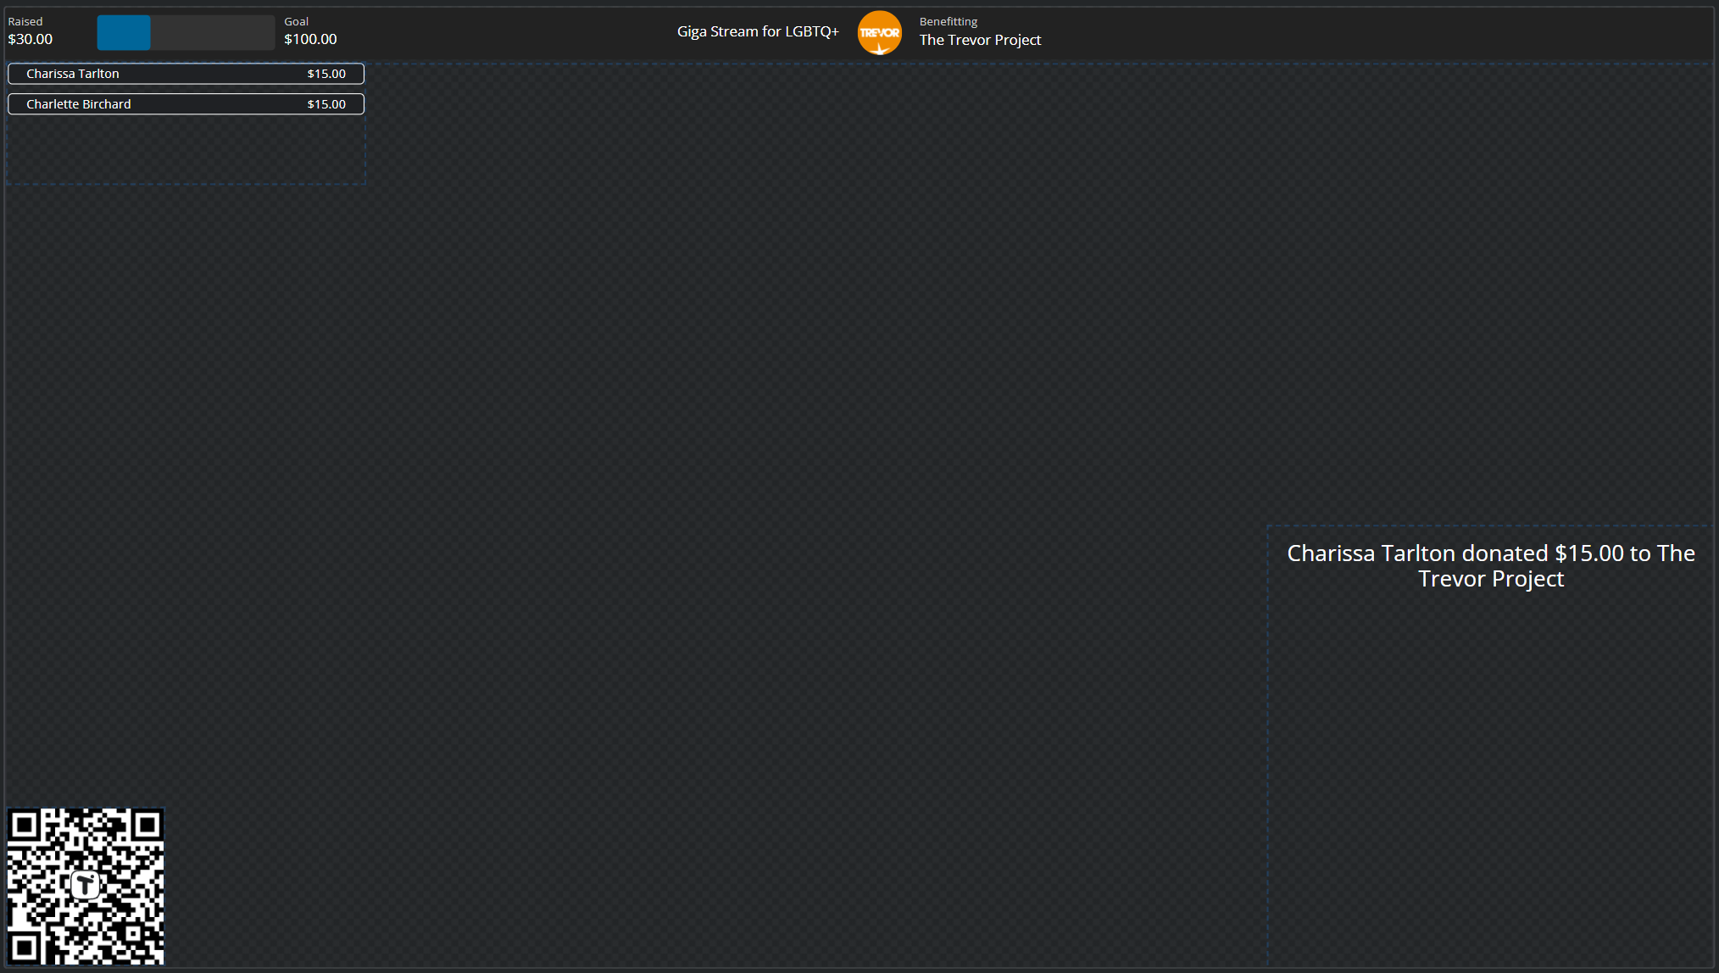The height and width of the screenshot is (973, 1719).
Task: Click the donation QR code
Action: pyautogui.click(x=86, y=886)
